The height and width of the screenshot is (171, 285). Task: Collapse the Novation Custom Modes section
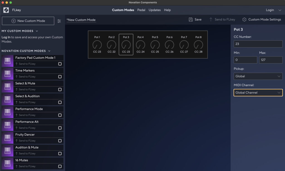click(x=49, y=51)
